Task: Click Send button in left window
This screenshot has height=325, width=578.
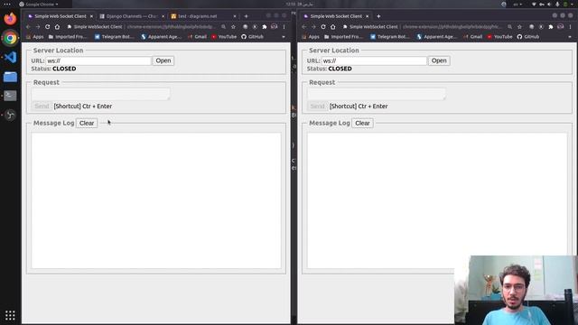Action: click(x=42, y=107)
